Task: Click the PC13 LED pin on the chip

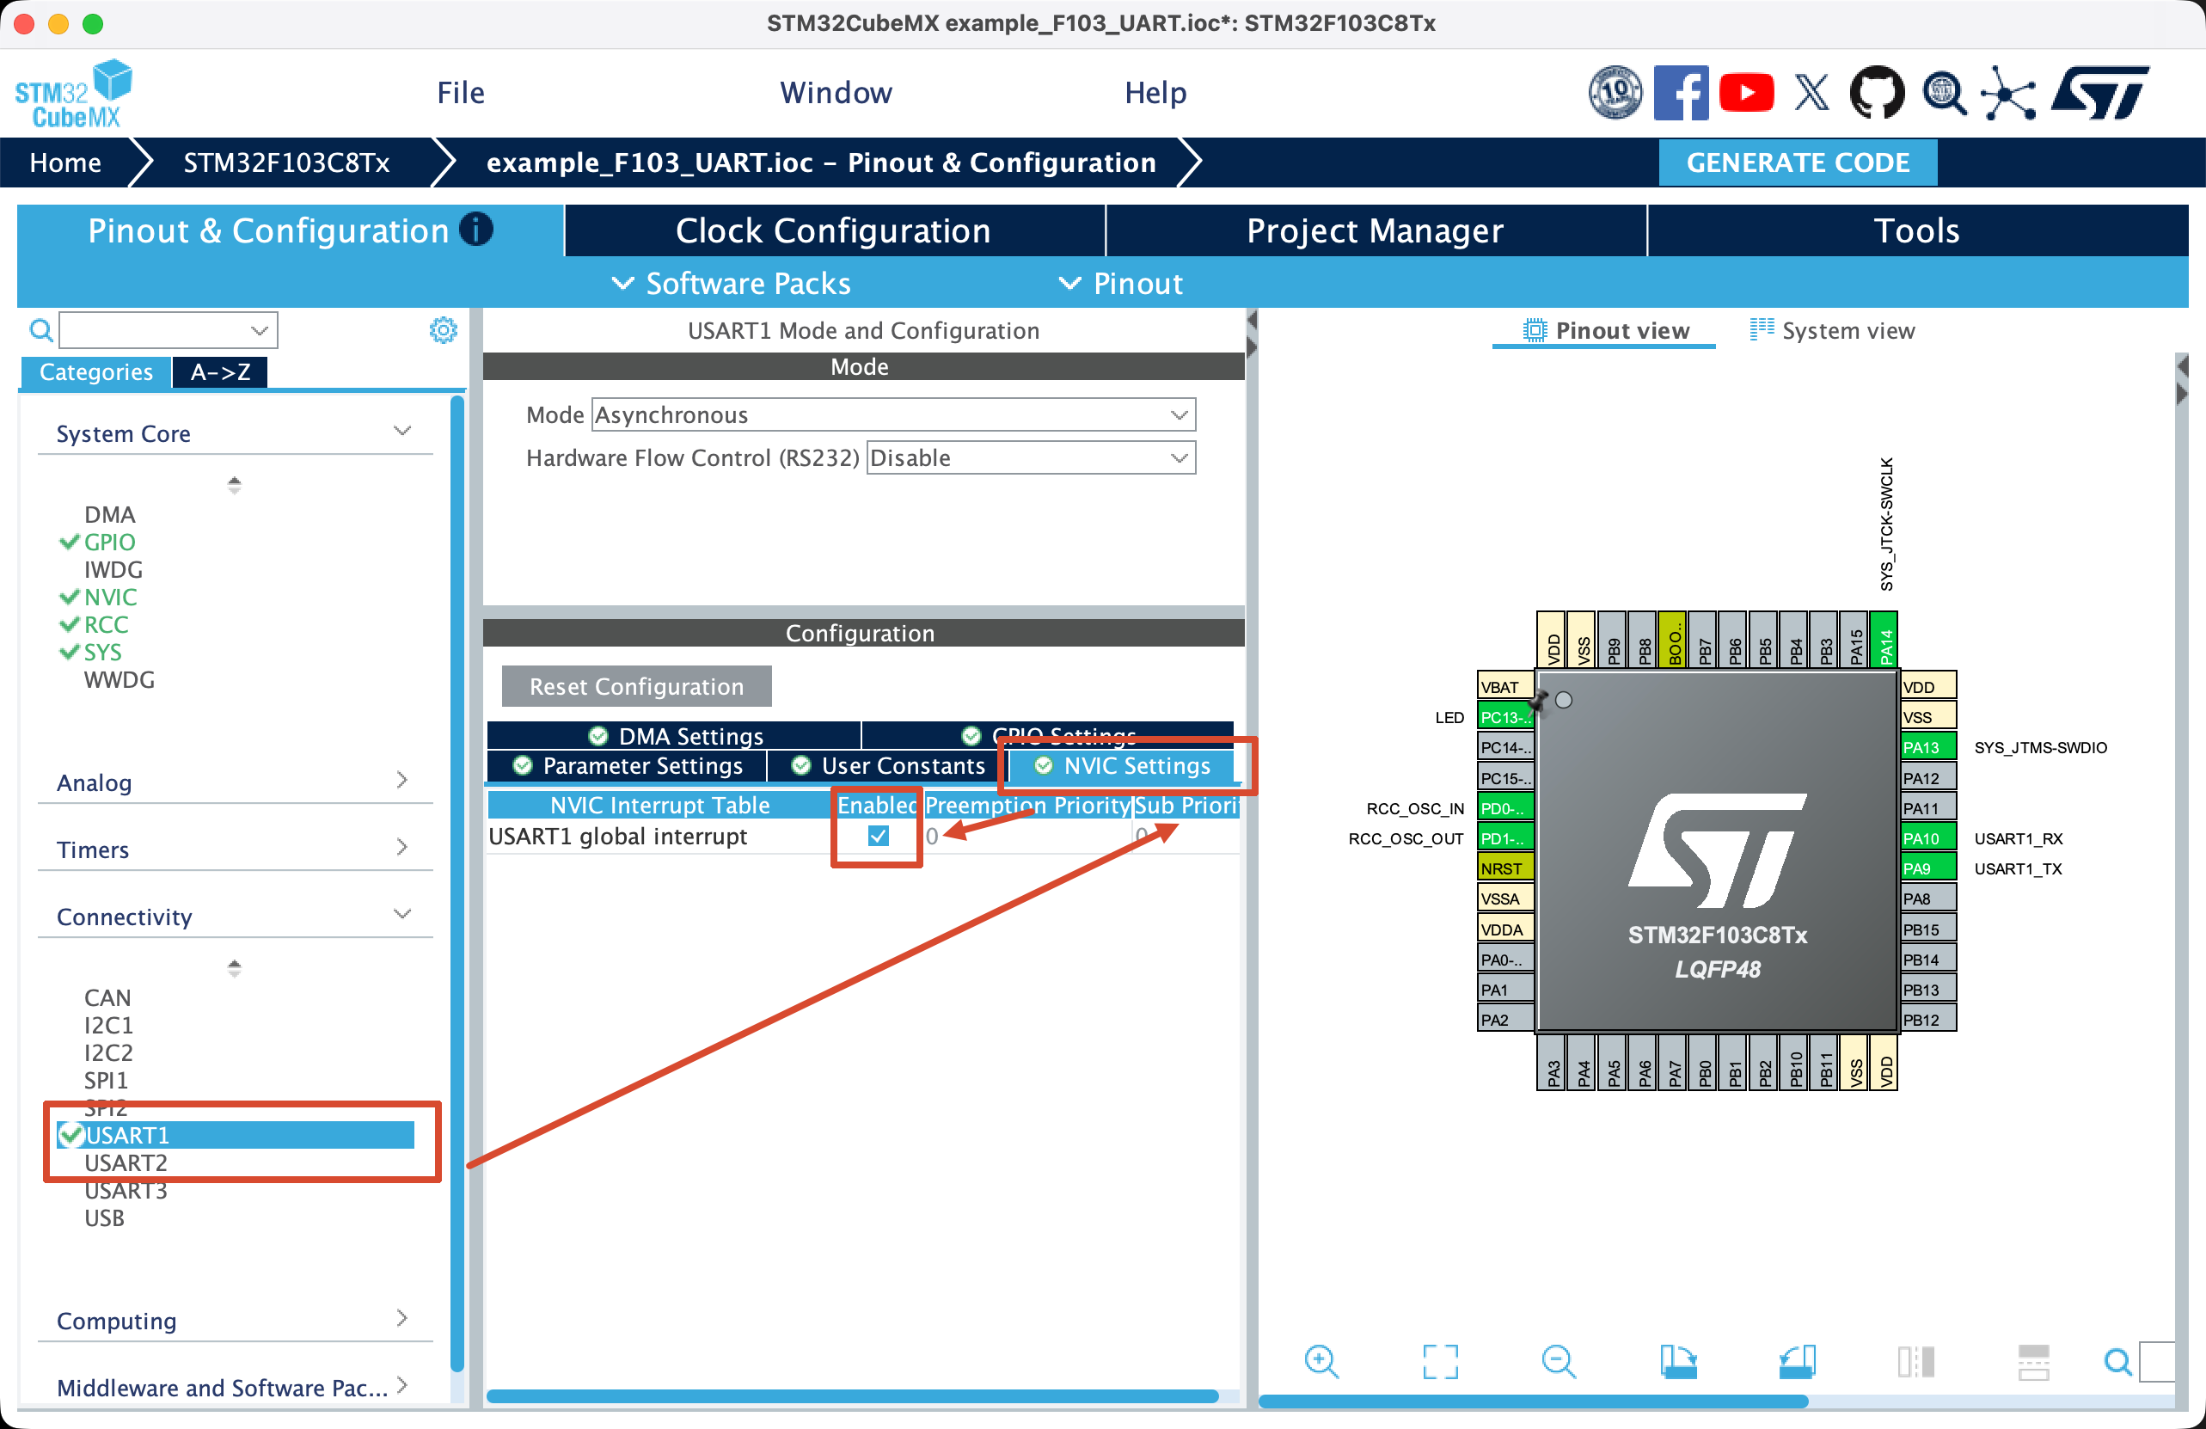Action: pos(1504,717)
